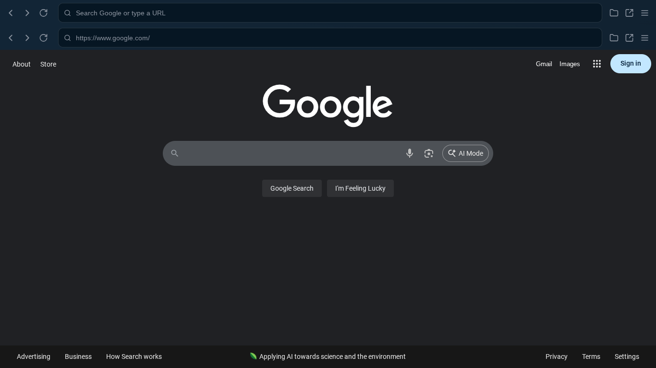Open the Business footer link
Screen dimensions: 656x368
78,356
